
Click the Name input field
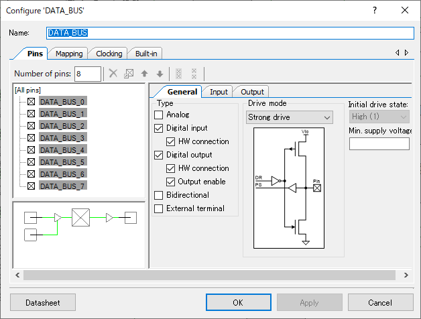[x=230, y=33]
